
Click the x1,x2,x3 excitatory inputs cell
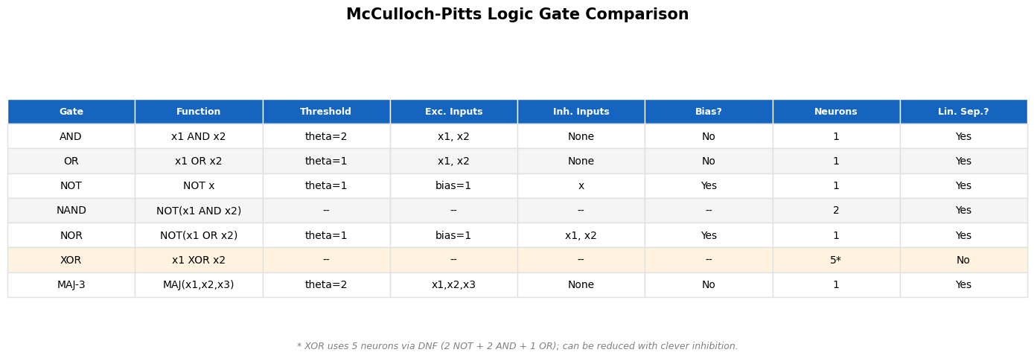[x=453, y=284]
